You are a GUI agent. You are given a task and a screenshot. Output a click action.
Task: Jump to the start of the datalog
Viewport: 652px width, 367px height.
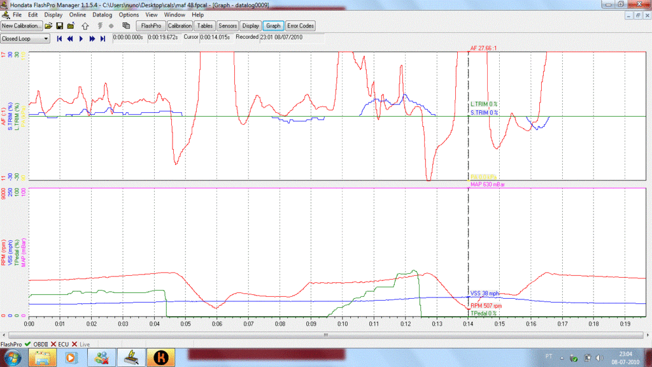point(60,39)
